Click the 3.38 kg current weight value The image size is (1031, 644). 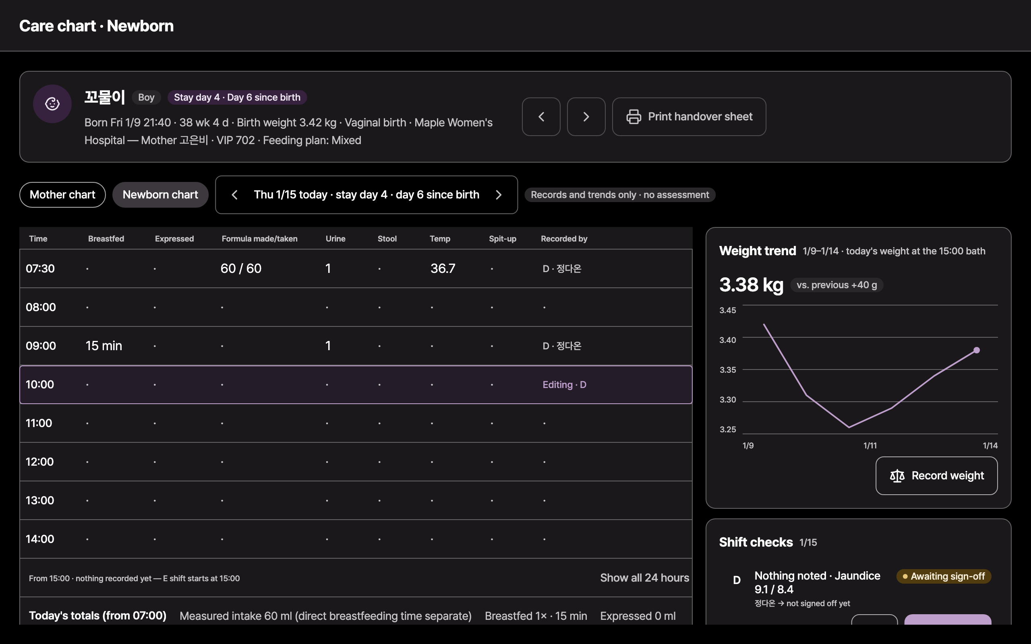click(751, 285)
